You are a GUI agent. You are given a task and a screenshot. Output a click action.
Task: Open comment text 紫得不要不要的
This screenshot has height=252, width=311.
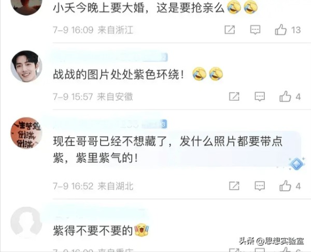tap(93, 231)
